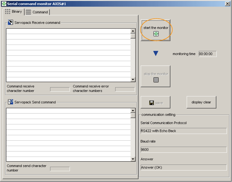Viewport: 232px width, 182px height.
Task: Click the Serial Communication Protocol RS422 field
Action: point(183,131)
